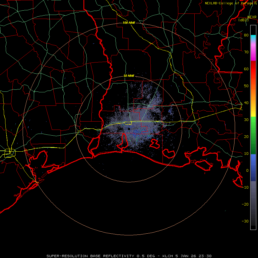Click the 100 NMI range ring label
258x258 pixels.
point(129,23)
